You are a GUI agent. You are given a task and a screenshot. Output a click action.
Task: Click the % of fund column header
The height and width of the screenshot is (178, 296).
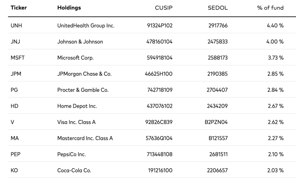(x=270, y=8)
